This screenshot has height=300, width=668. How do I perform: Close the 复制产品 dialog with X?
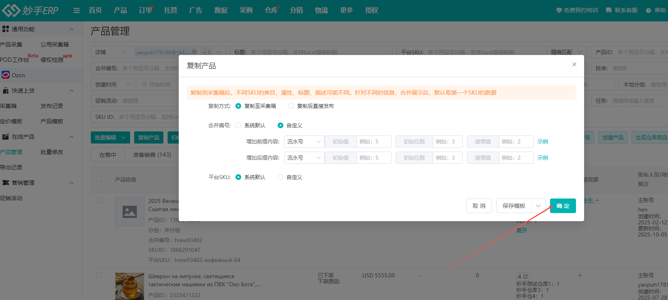tap(574, 64)
